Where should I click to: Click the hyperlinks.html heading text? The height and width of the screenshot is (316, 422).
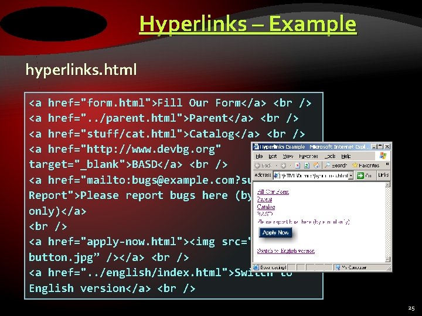tap(81, 70)
